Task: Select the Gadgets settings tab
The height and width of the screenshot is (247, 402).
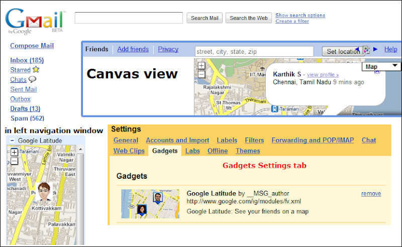Action: [165, 151]
